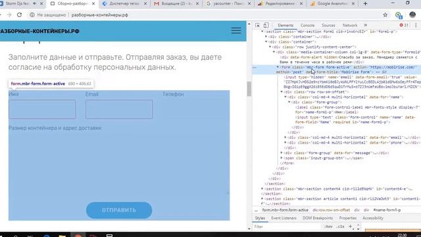Select the input type hidden email line

(352, 82)
